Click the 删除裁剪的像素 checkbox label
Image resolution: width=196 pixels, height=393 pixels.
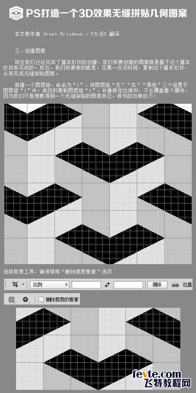tap(62, 299)
